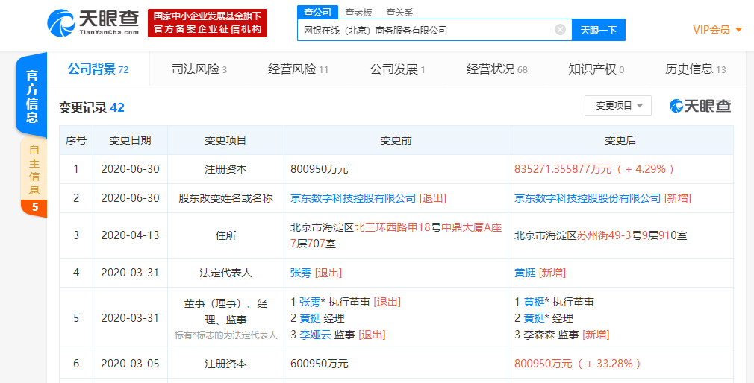Select the 官方信息 side tab

tap(32, 96)
